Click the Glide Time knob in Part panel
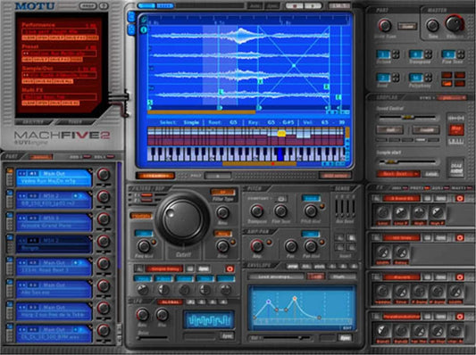The image size is (476, 355). point(385,26)
